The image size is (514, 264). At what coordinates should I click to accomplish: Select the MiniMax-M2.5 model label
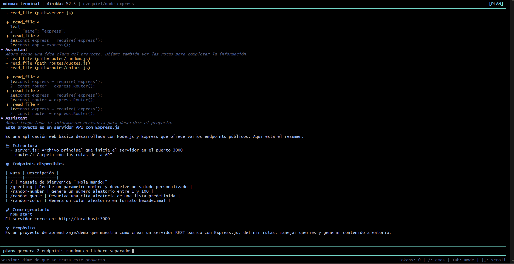click(x=61, y=4)
